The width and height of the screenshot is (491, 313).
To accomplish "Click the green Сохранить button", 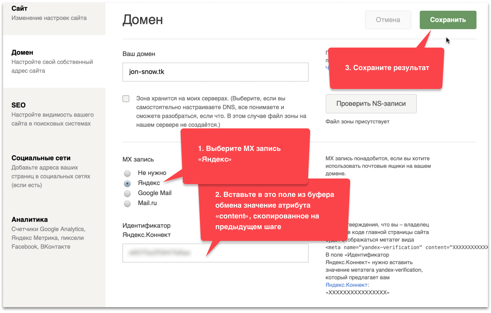I will [x=448, y=20].
